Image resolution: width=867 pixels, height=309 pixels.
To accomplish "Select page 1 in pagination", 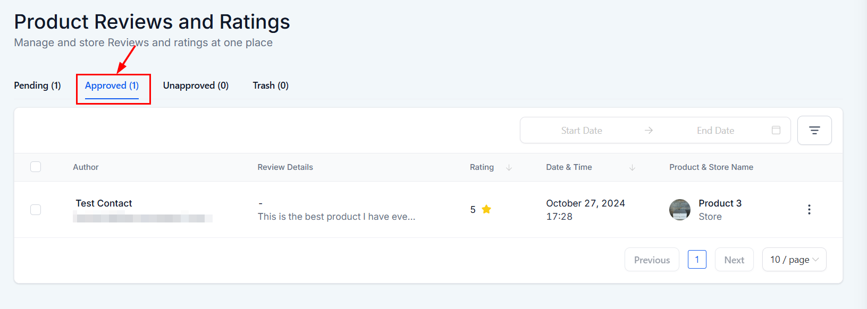I will 697,260.
